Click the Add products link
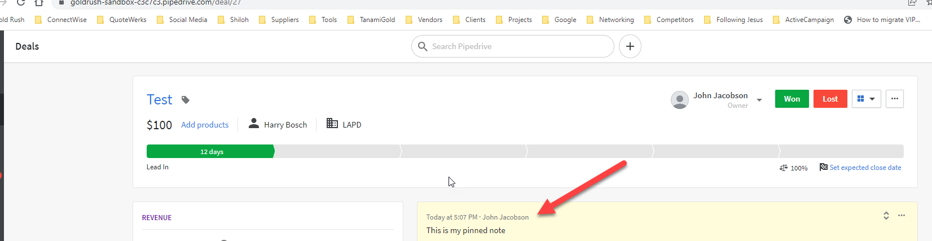 205,125
